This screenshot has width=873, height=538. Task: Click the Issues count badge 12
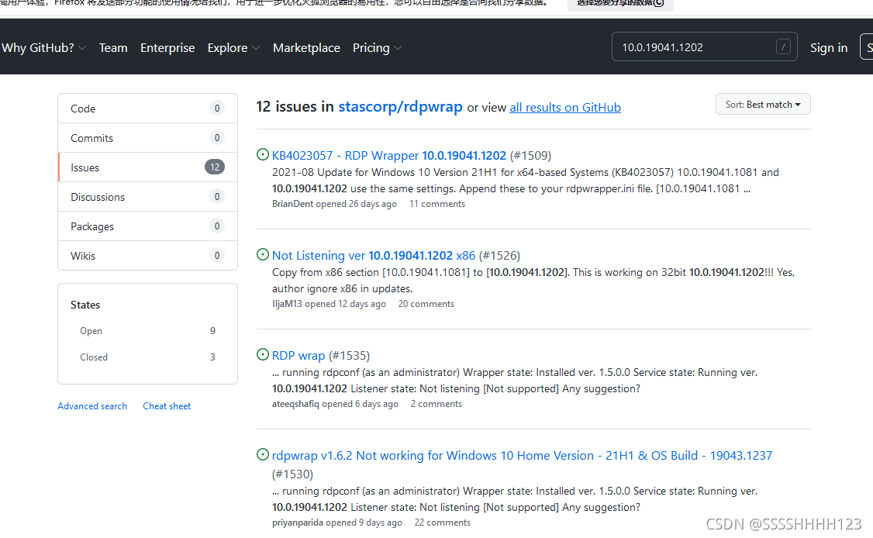[215, 167]
